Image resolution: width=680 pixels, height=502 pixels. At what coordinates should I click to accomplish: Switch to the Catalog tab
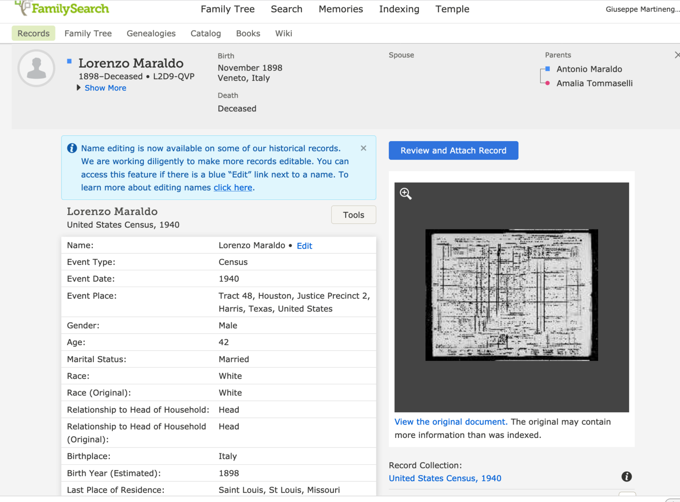205,33
